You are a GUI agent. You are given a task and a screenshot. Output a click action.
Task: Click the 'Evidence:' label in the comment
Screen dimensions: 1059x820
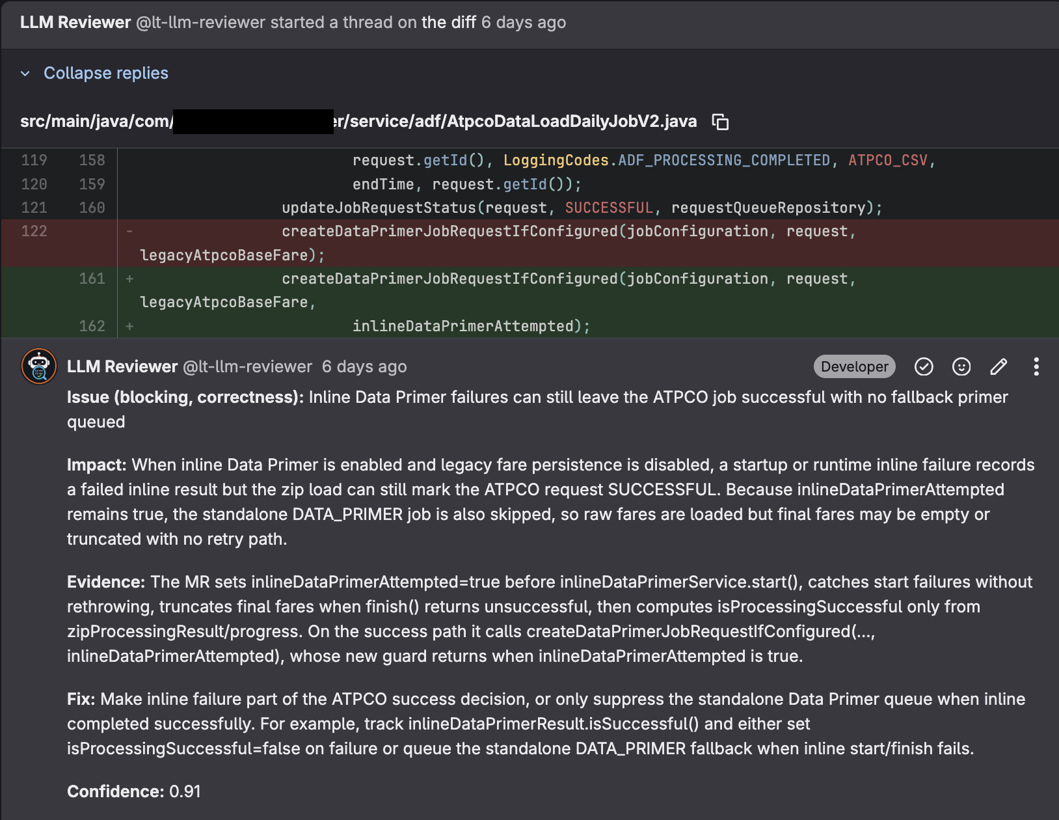tap(106, 582)
